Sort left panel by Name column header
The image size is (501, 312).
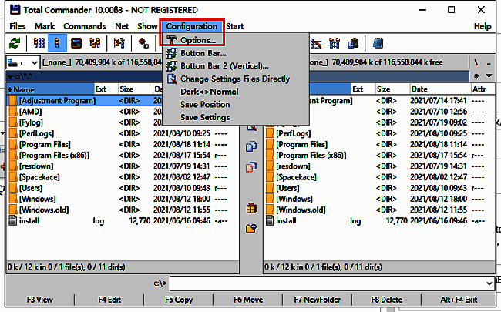point(46,89)
